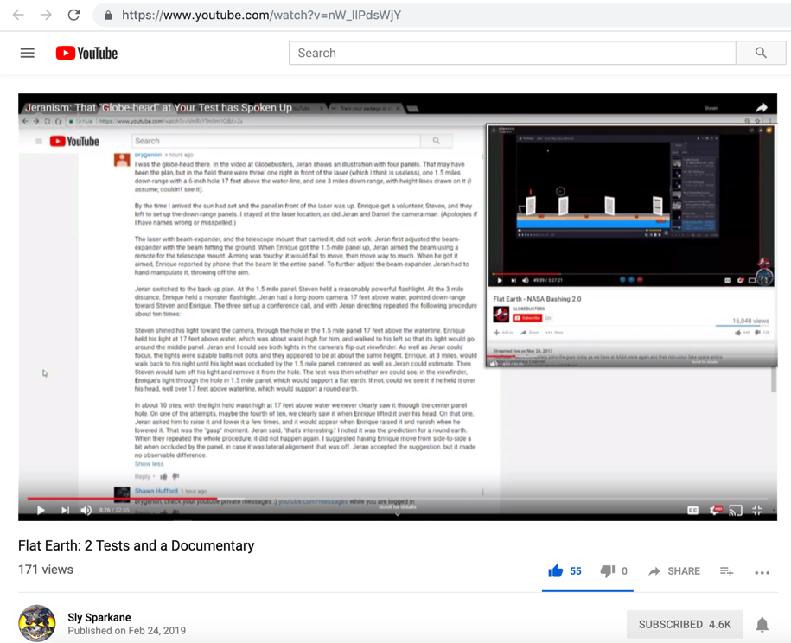
Task: Cast video using the Chromecast icon
Action: click(x=736, y=510)
